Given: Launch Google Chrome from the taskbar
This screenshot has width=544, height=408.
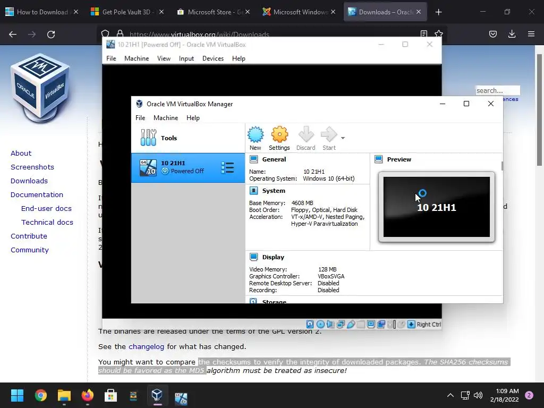Looking at the screenshot, I should click(40, 395).
